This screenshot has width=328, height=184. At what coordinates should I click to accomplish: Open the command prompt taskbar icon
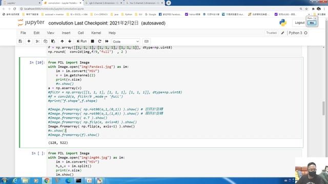coord(78,180)
